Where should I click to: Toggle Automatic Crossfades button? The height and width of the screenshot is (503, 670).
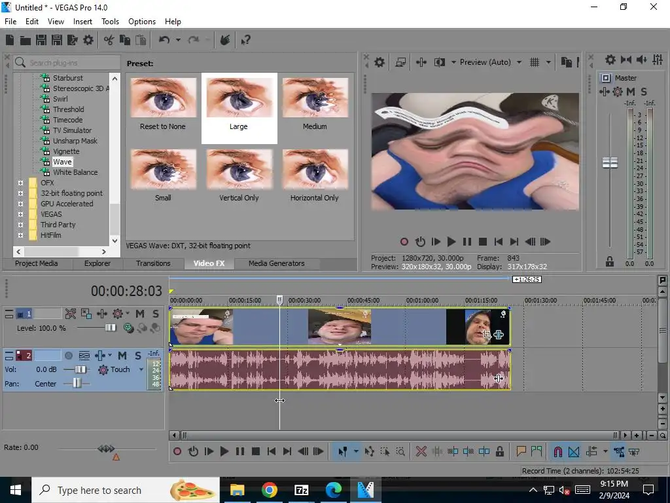tap(574, 451)
